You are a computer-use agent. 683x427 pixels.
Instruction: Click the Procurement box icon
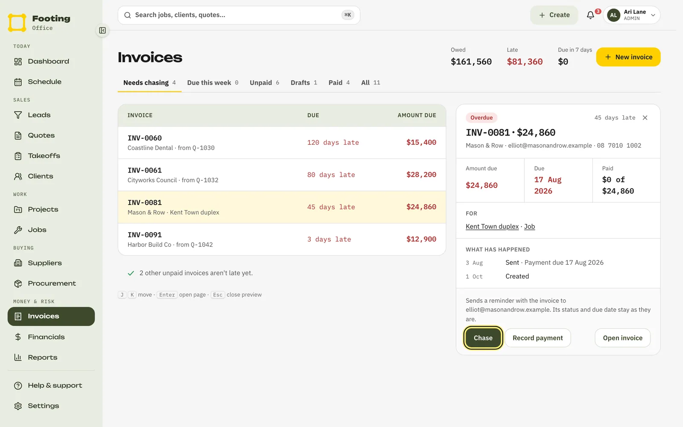point(18,284)
